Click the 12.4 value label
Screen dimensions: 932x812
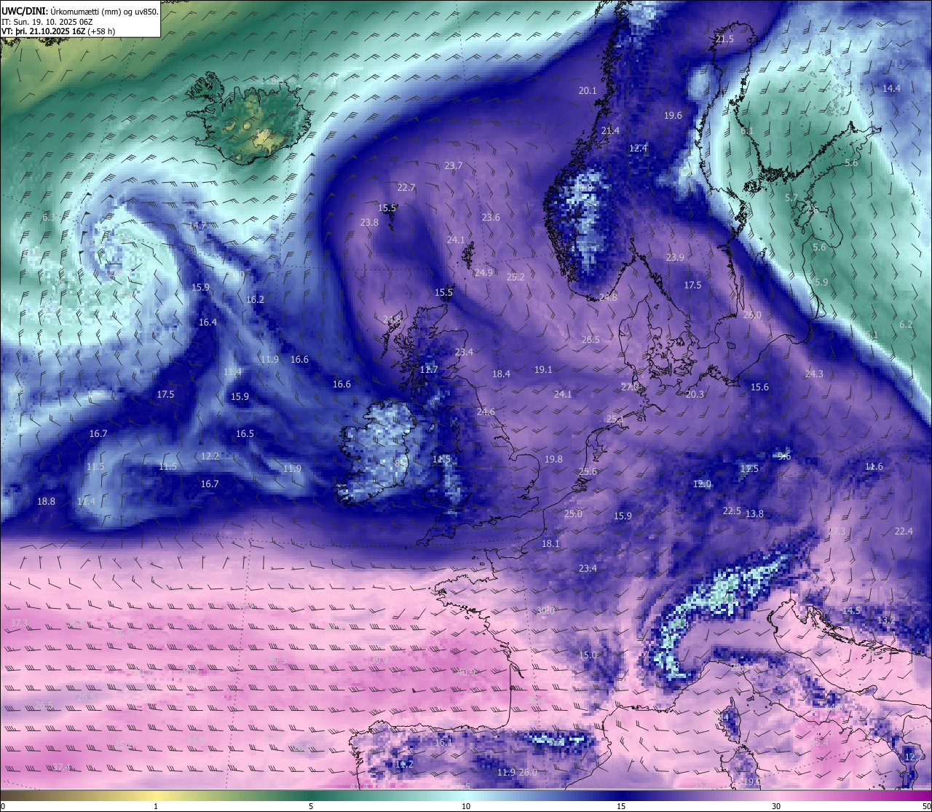pos(638,149)
